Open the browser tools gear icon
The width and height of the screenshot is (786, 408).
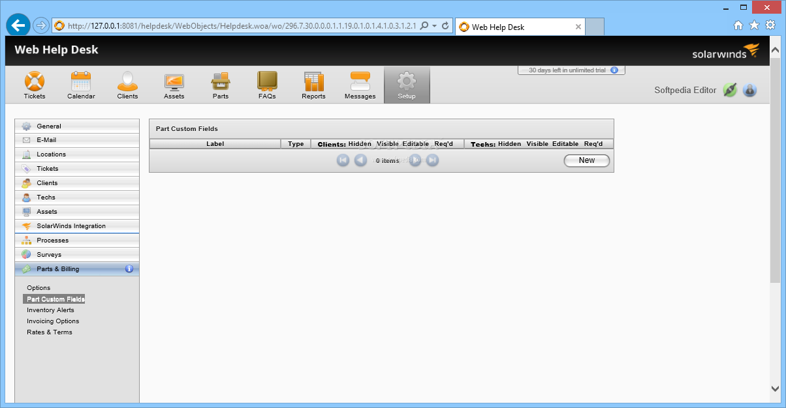coord(770,25)
